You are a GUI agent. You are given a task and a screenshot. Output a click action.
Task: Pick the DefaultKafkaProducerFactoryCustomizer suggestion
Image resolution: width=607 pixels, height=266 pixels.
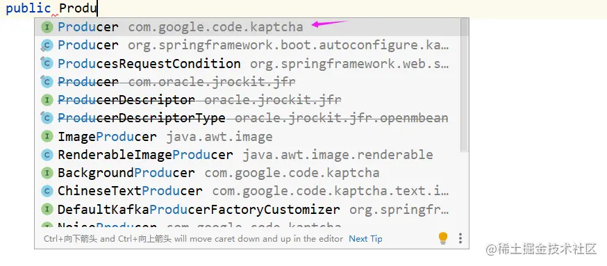pyautogui.click(x=247, y=210)
